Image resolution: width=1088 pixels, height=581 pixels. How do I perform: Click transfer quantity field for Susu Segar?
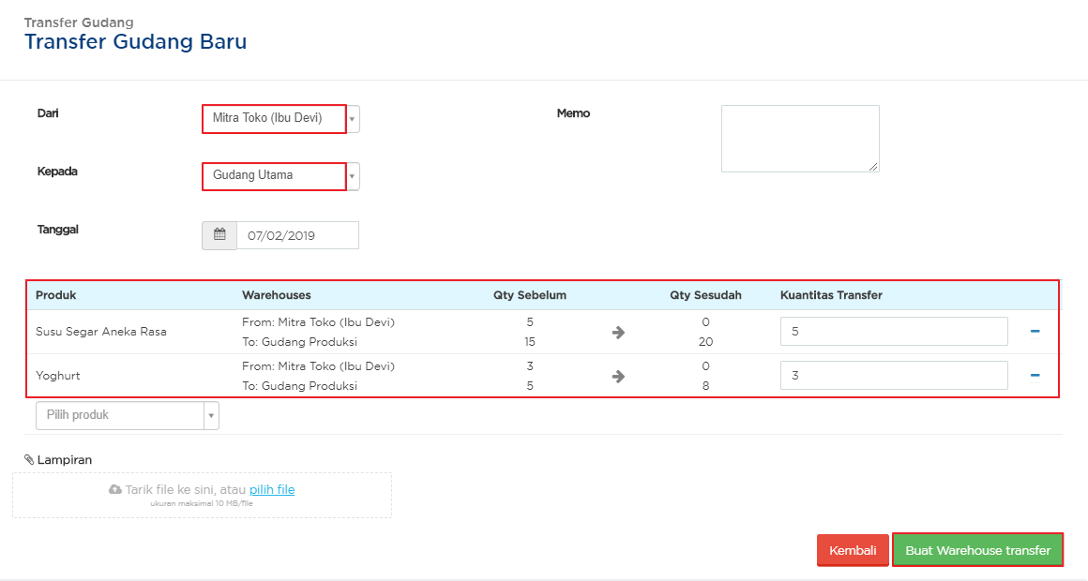click(894, 332)
